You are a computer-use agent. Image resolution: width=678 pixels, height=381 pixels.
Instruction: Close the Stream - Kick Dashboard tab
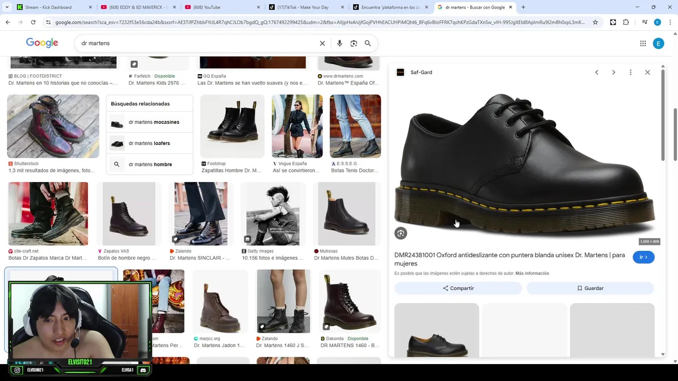pyautogui.click(x=90, y=7)
